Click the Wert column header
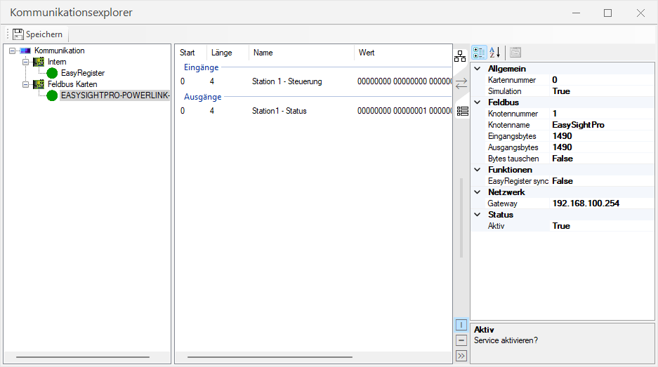658x367 pixels. [367, 53]
